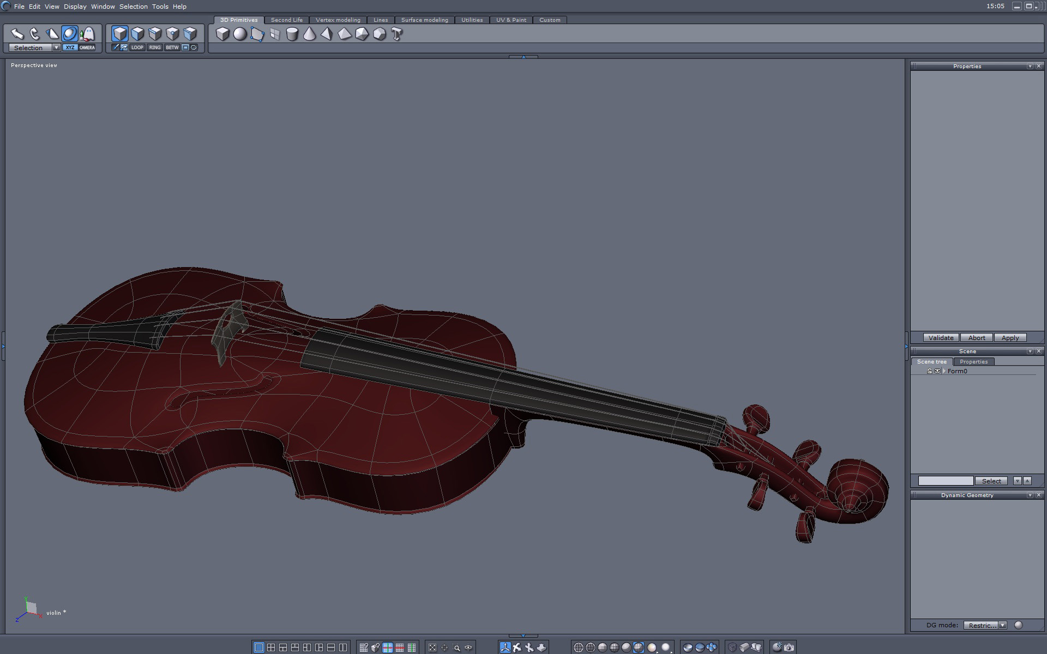Open the DG mode Restrict dropdown
The height and width of the screenshot is (654, 1047).
click(x=1002, y=625)
